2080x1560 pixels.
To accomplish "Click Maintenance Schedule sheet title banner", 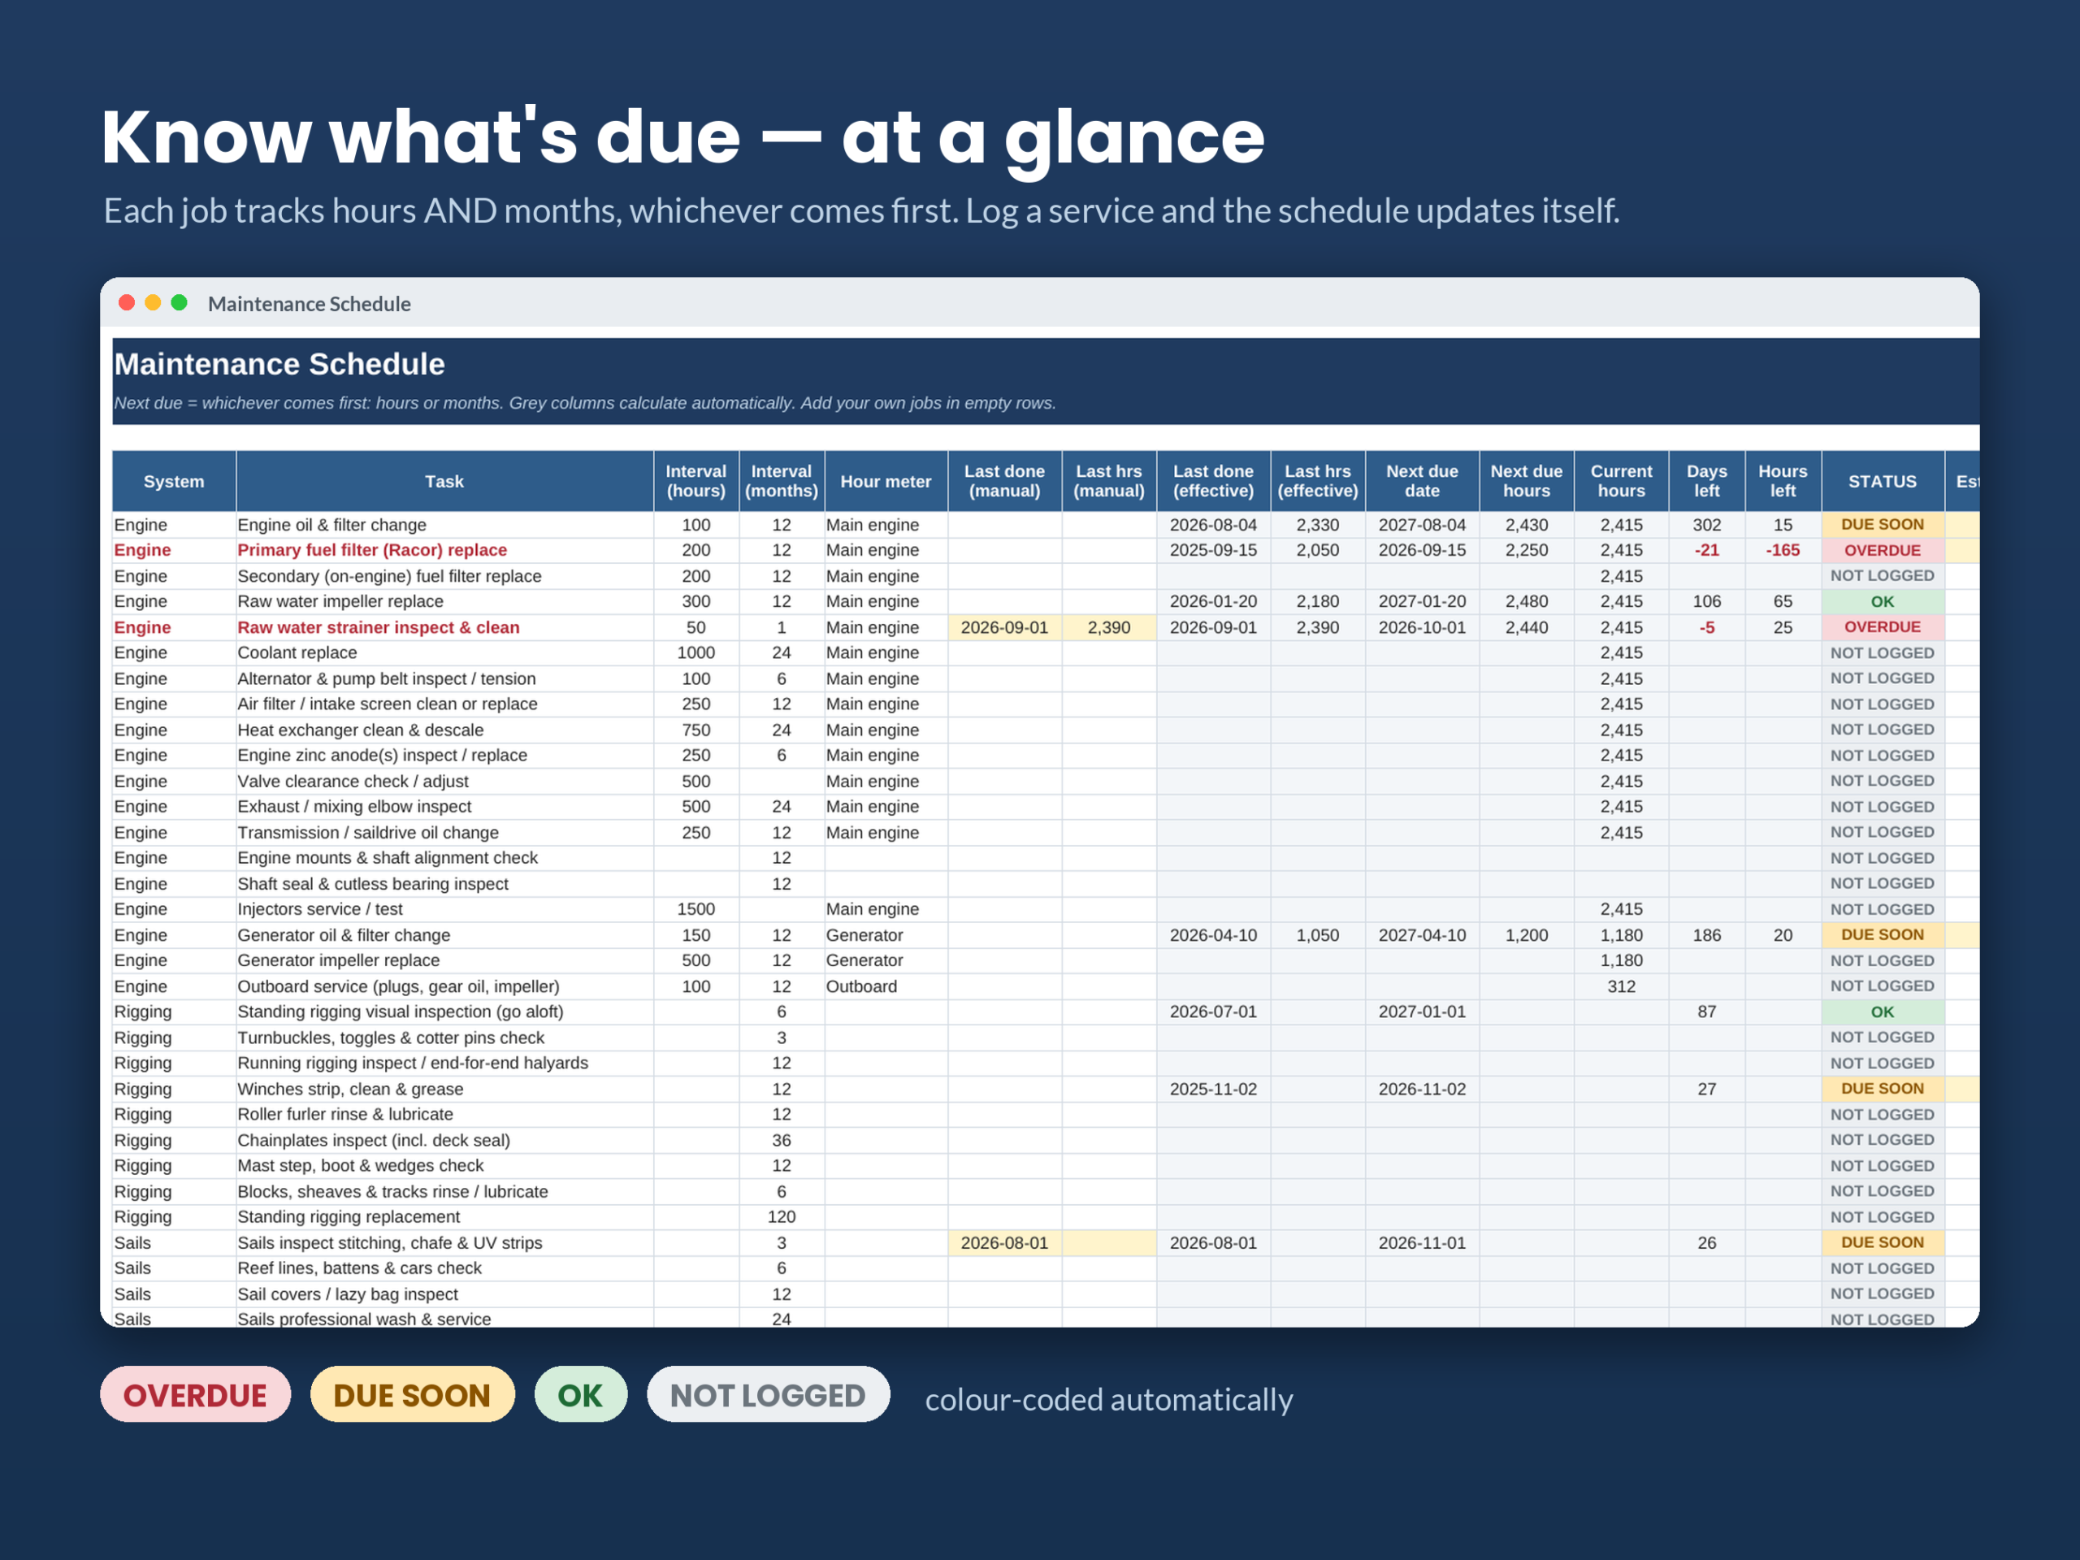I will [1046, 381].
